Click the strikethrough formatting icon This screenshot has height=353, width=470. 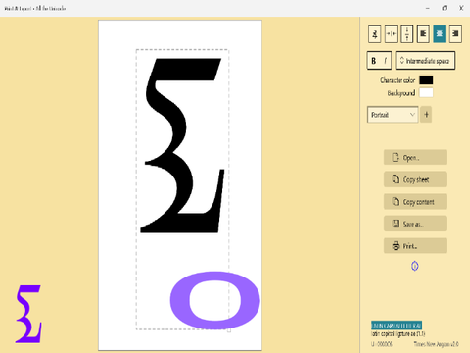click(375, 34)
